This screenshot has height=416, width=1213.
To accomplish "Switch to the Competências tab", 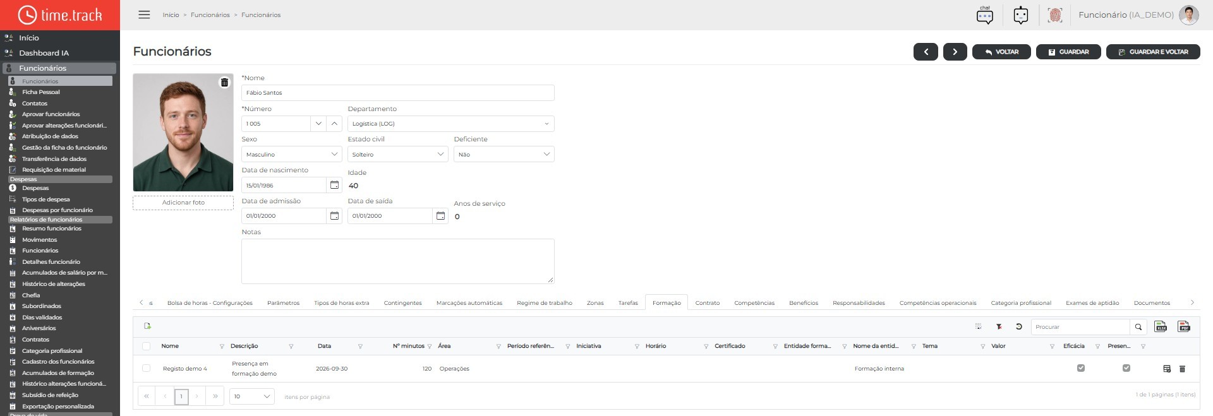I will coord(754,303).
